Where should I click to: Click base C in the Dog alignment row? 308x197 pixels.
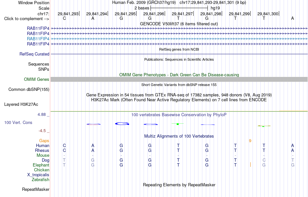[x=264, y=160]
